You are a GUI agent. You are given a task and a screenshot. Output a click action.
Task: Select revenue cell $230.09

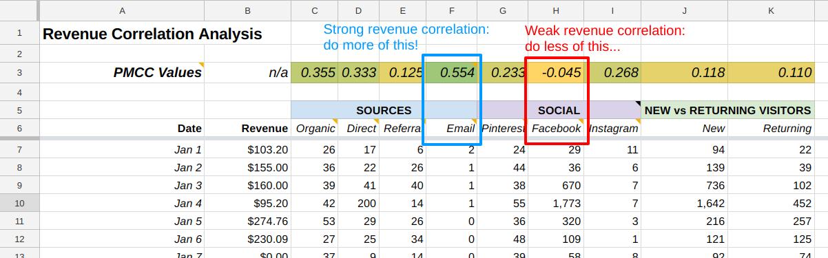point(248,239)
